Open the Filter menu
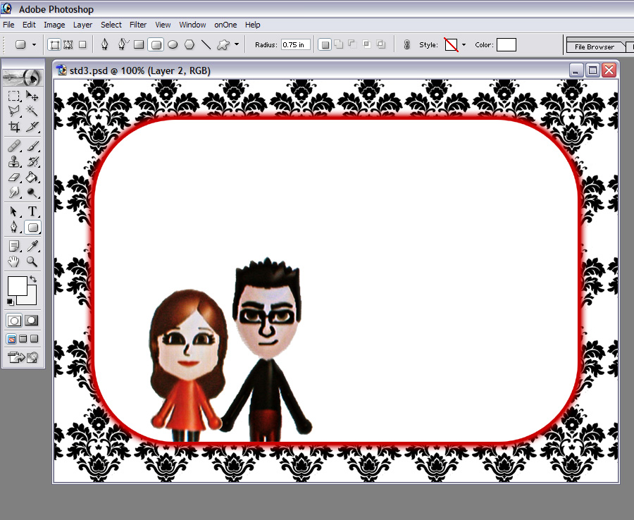Viewport: 634px width, 520px height. point(138,25)
